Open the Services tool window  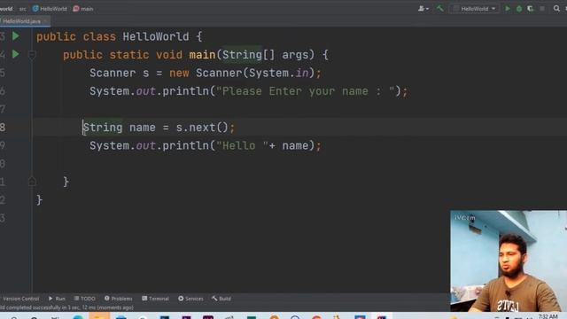point(190,299)
